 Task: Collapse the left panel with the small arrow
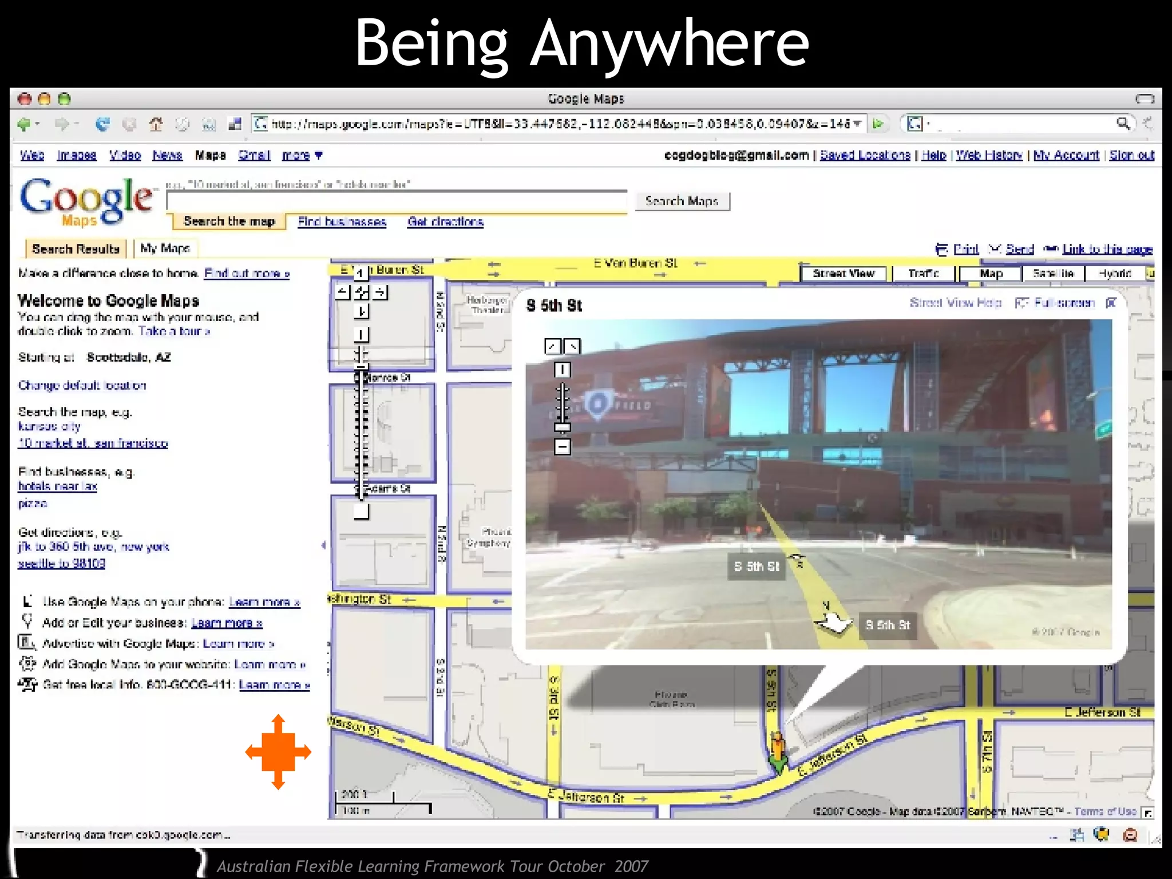pos(324,545)
